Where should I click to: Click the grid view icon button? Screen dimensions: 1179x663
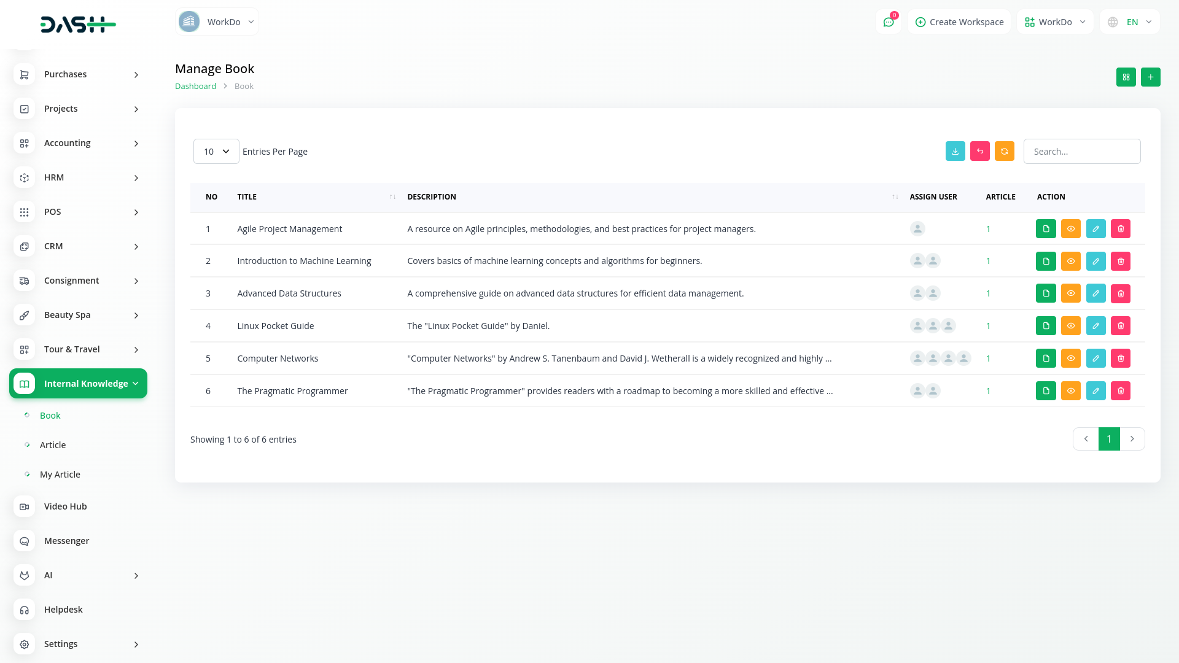[x=1126, y=77]
